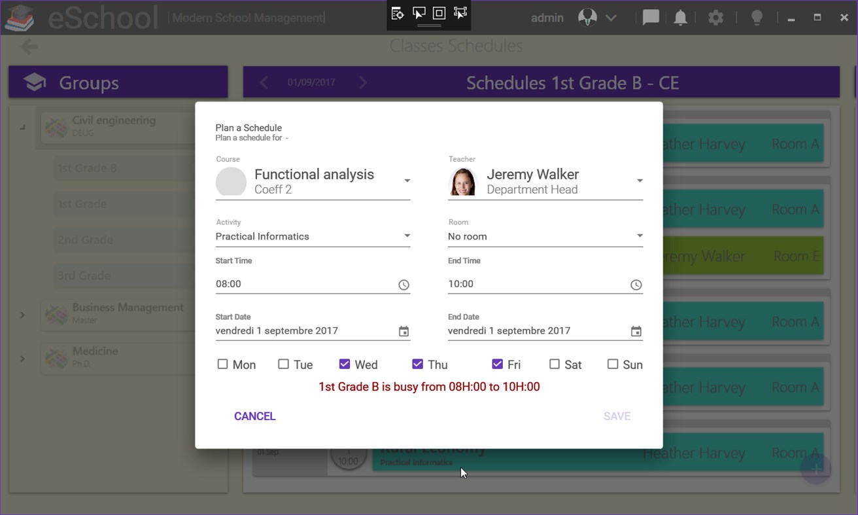Click the lightbulb tips icon
The width and height of the screenshot is (858, 515).
757,18
